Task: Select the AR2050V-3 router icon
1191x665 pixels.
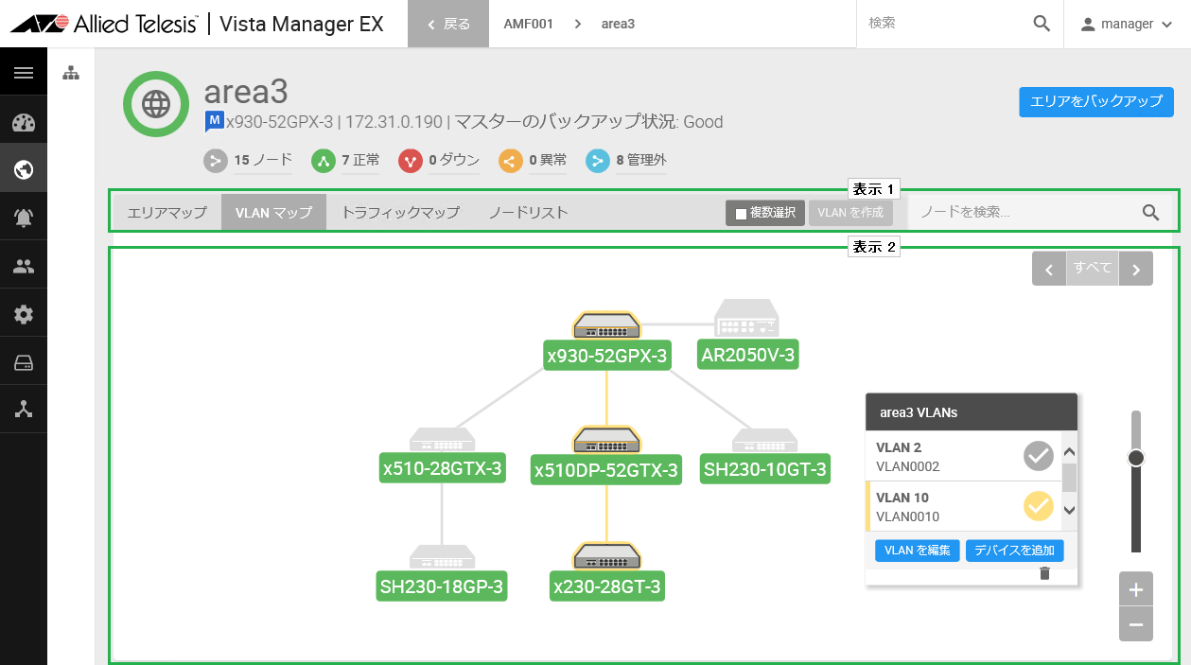Action: [746, 319]
